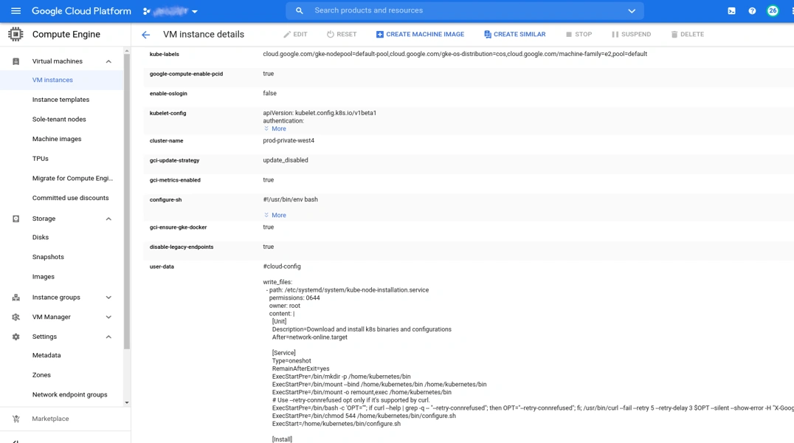Open the hamburger navigation menu

(15, 10)
